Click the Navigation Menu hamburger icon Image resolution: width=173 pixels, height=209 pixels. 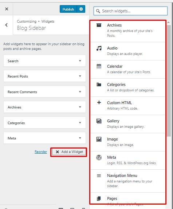[99, 176]
